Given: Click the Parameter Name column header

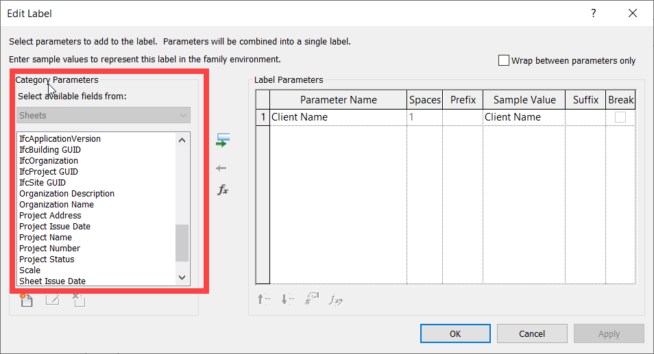Looking at the screenshot, I should click(x=338, y=100).
